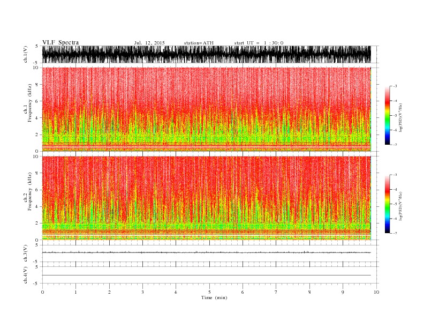Click the "VLF Spectra" plot title

pos(60,42)
